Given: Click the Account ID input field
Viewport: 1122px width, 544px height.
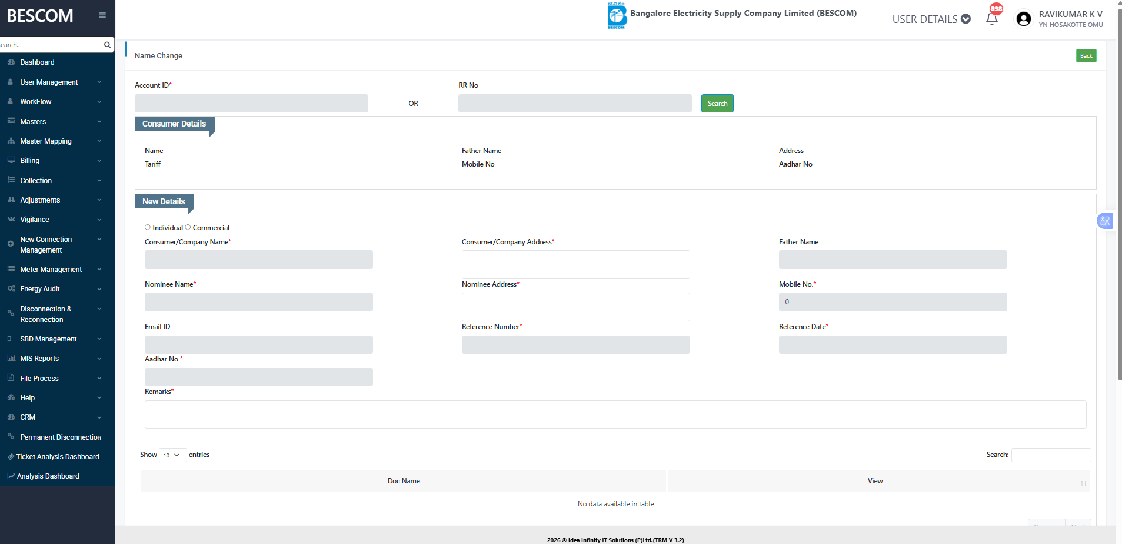Looking at the screenshot, I should [251, 104].
